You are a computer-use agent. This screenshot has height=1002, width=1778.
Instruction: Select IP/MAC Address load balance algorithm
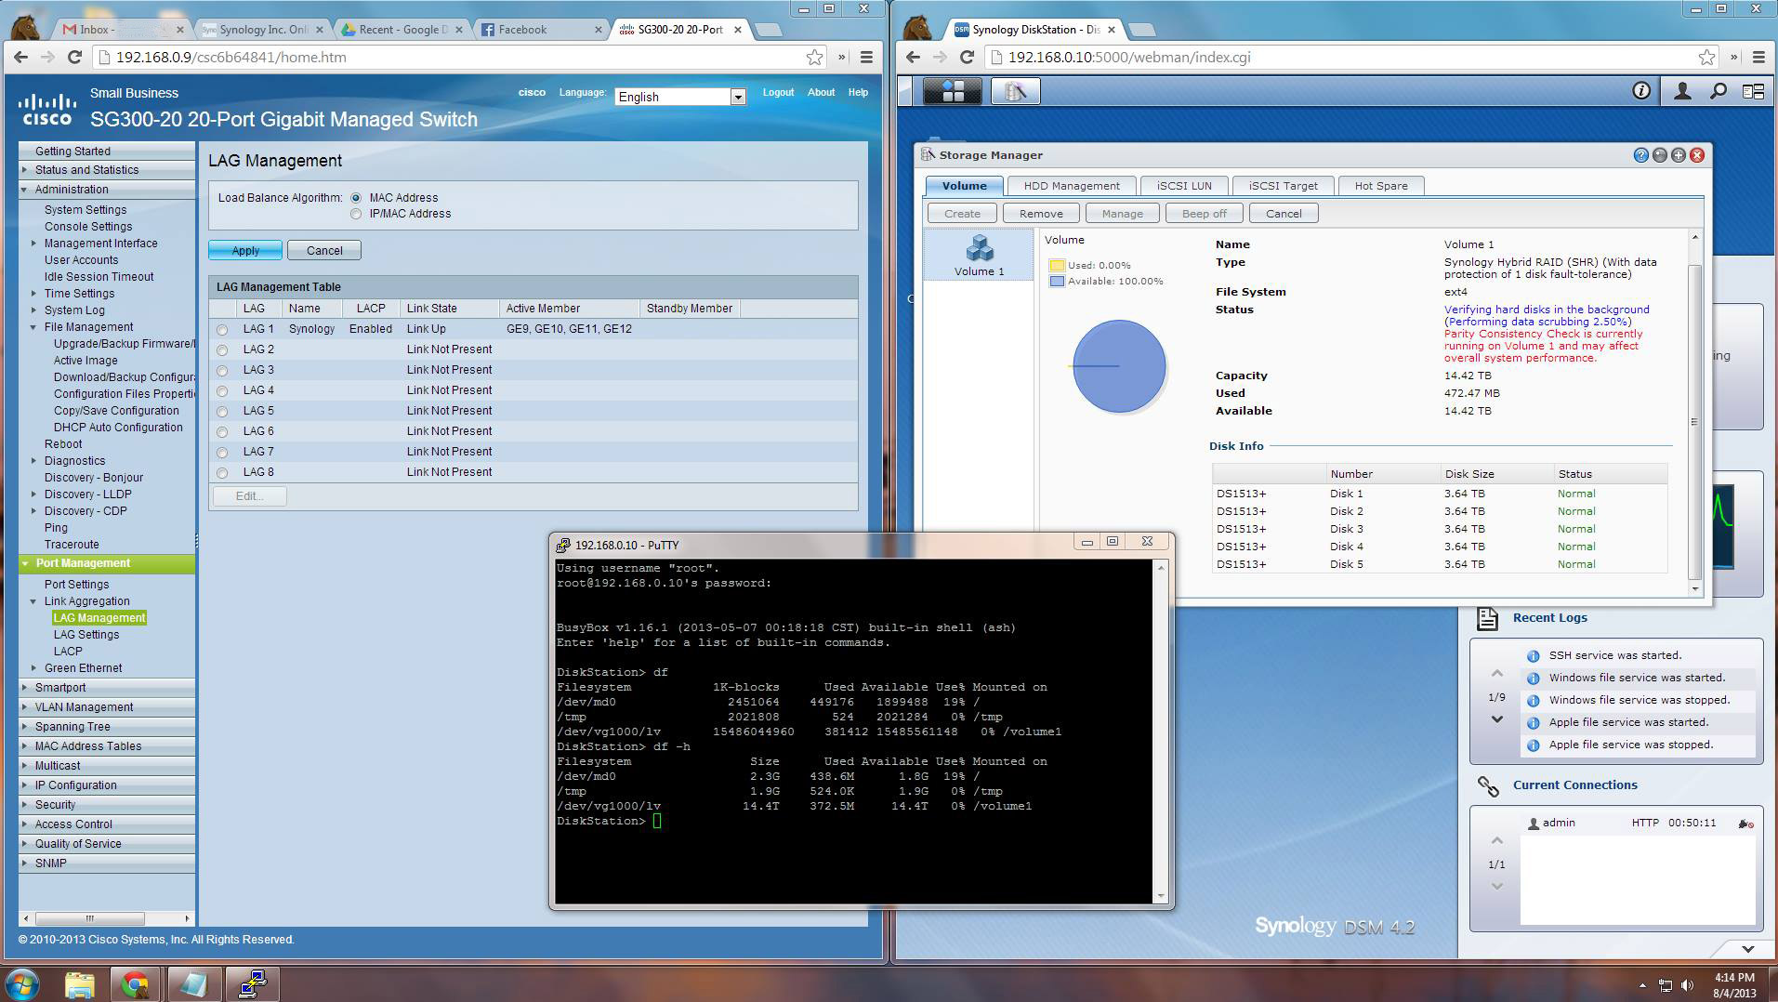(356, 214)
